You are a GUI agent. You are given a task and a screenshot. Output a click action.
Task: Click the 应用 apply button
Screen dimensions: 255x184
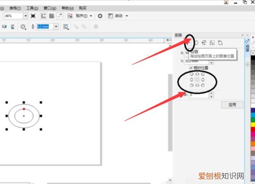click(x=232, y=105)
